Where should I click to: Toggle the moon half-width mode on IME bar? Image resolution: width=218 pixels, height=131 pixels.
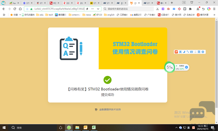tap(184, 52)
